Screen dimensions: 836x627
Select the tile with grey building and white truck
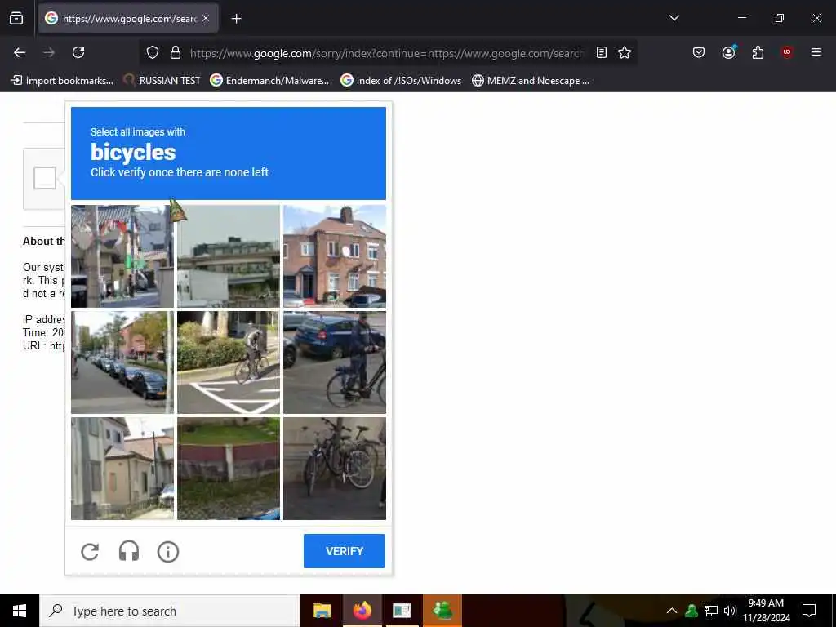(x=229, y=256)
